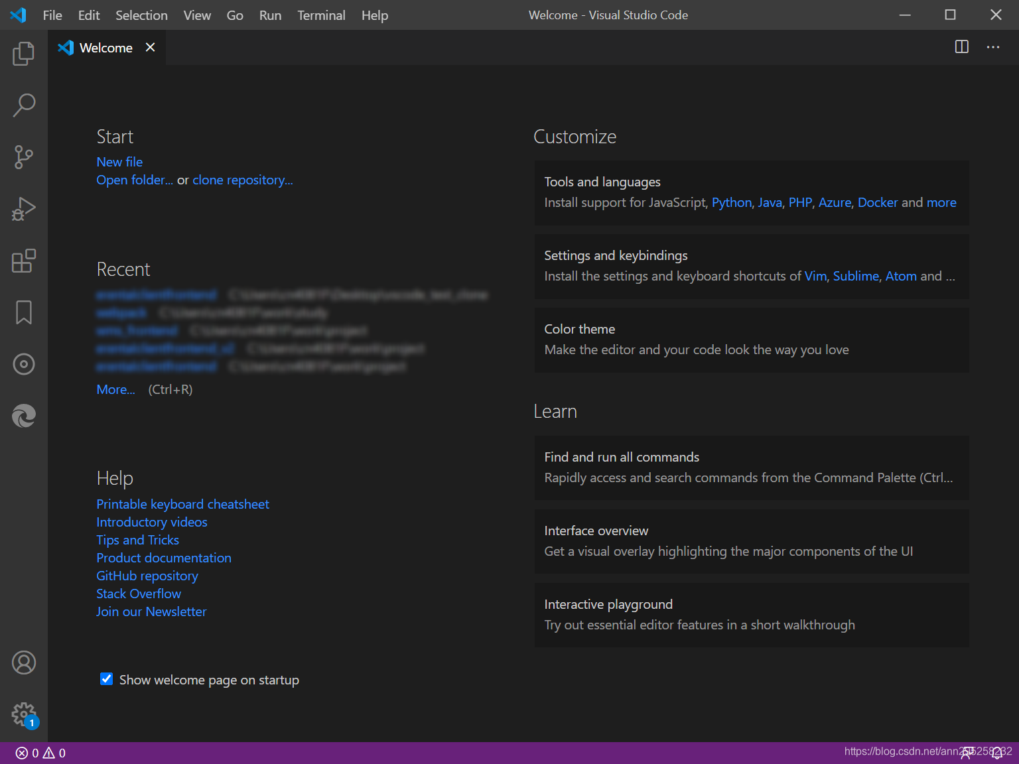Install Azure support link

click(835, 202)
